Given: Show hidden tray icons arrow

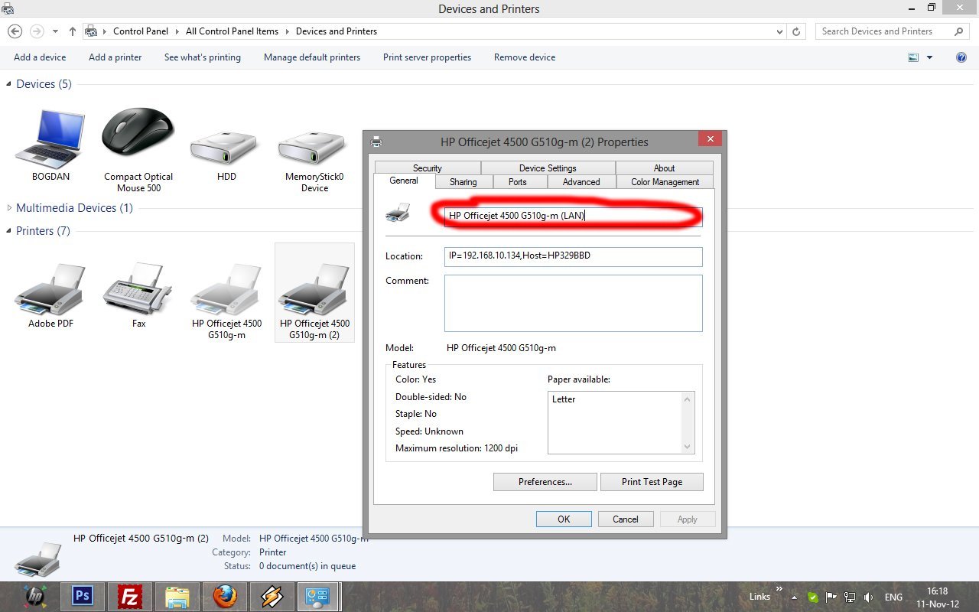Looking at the screenshot, I should 794,597.
